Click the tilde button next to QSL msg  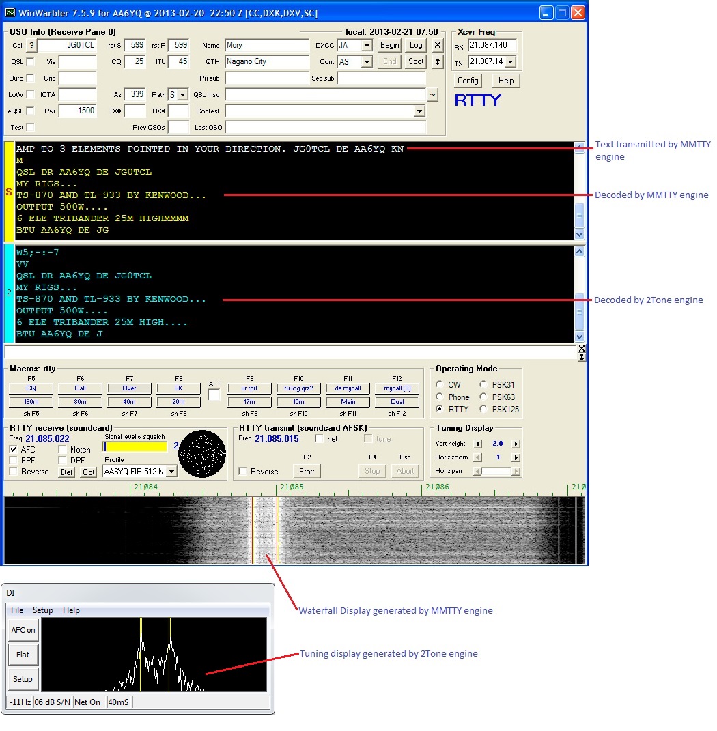point(433,95)
